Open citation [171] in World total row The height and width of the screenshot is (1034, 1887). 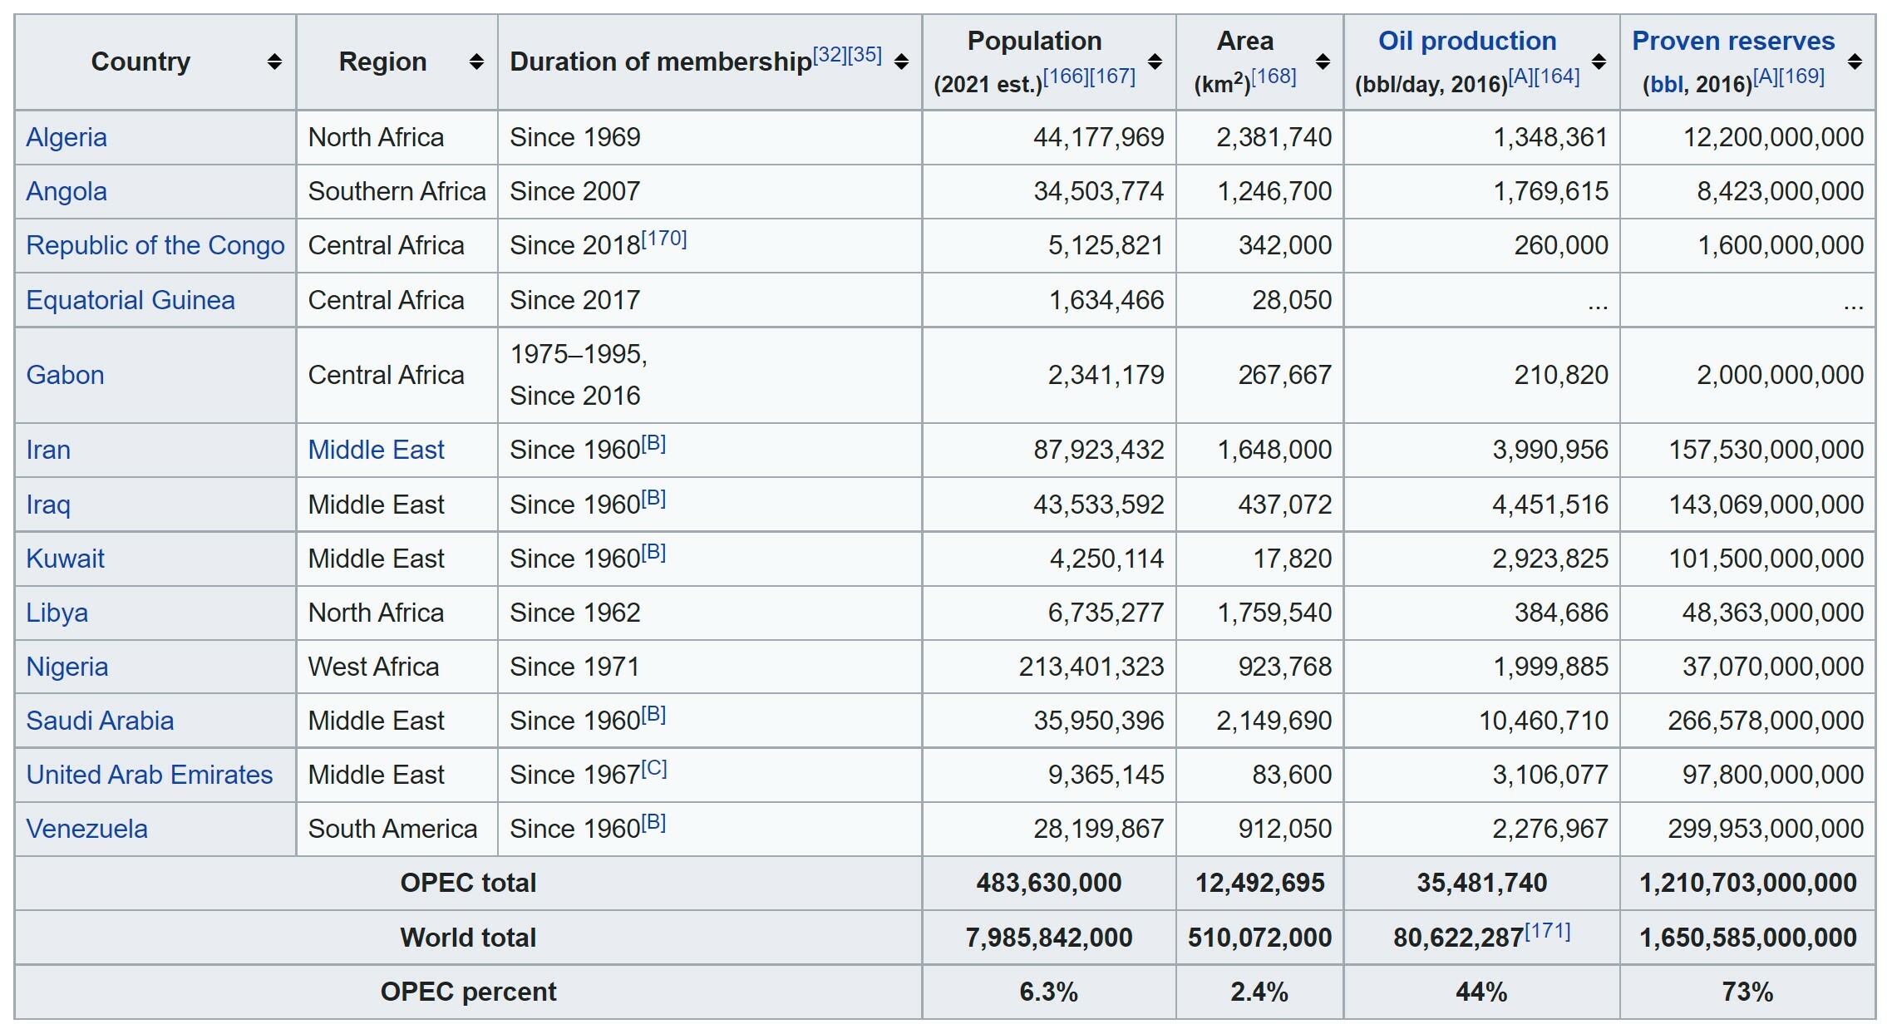pos(1548,931)
